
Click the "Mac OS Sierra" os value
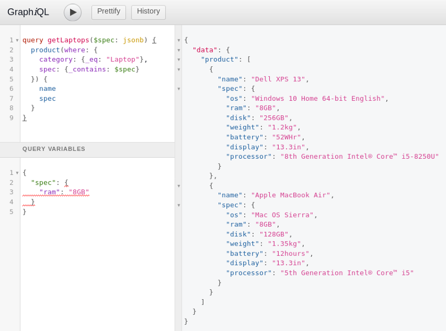click(283, 215)
